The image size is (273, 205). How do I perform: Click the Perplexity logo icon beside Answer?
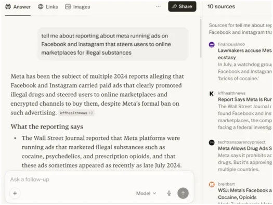pos(8,7)
